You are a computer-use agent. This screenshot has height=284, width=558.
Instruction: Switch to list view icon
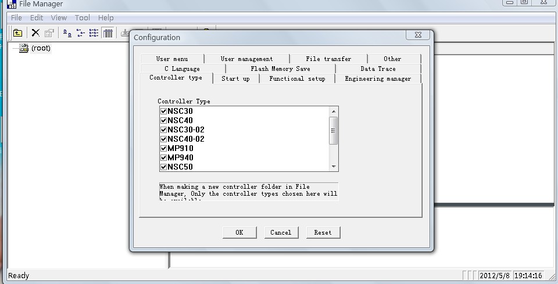click(94, 33)
